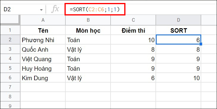Click the SORT header cell in D1

(x=178, y=30)
